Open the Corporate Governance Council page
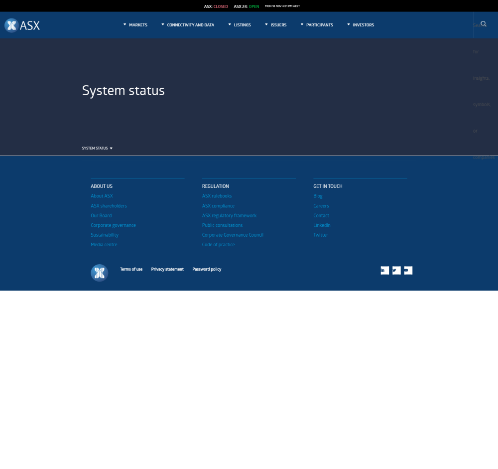This screenshot has height=469, width=498. (x=233, y=234)
